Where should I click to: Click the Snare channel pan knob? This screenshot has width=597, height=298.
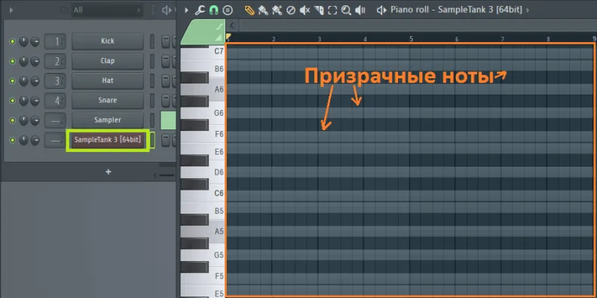[x=23, y=101]
